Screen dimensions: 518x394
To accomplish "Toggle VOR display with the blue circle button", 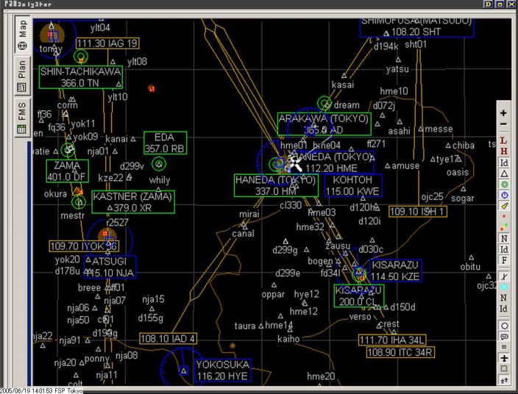I will click(504, 195).
